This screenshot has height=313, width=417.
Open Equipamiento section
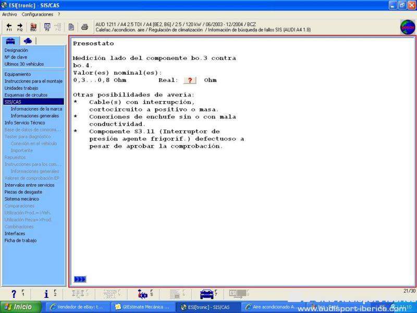[18, 74]
